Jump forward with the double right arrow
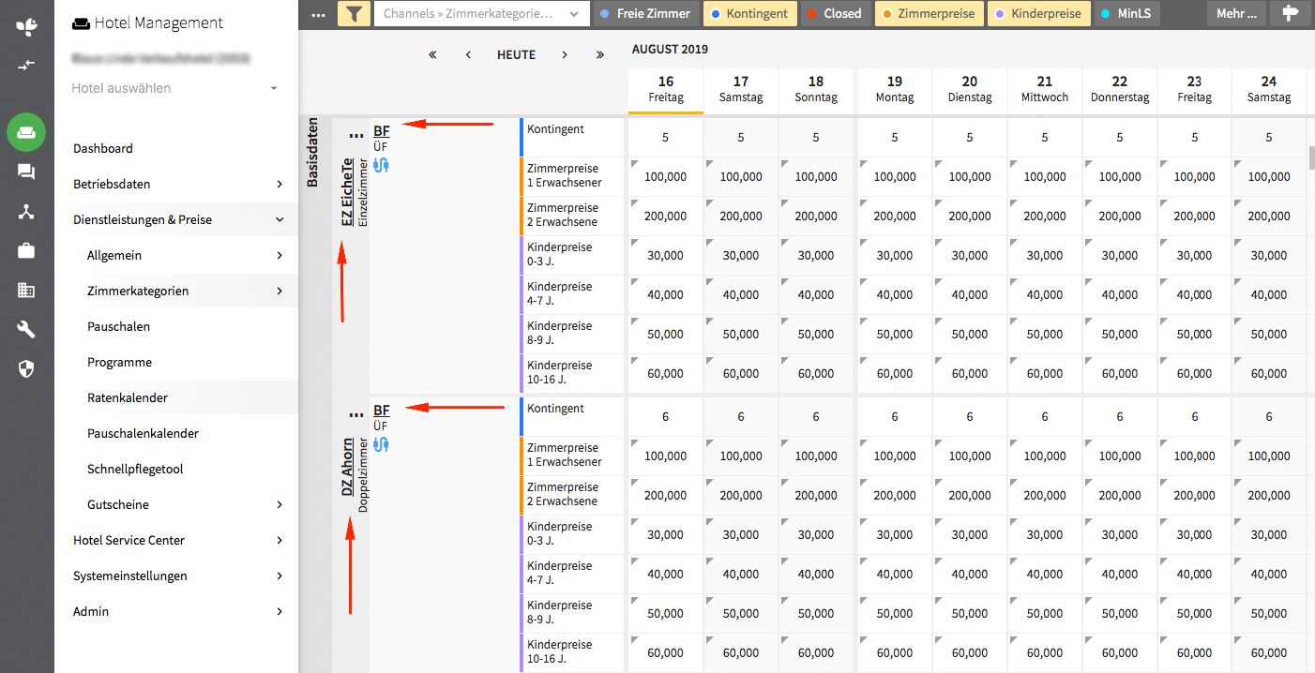Image resolution: width=1315 pixels, height=673 pixels. coord(600,54)
